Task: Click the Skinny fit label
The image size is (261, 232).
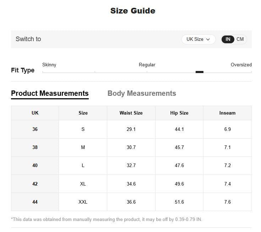Action: [x=49, y=65]
